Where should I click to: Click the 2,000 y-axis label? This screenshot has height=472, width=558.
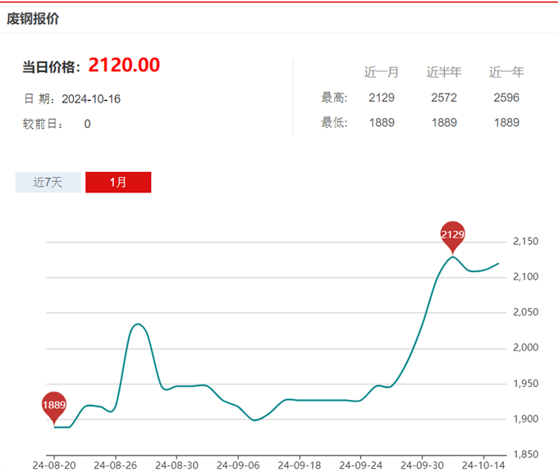525,348
